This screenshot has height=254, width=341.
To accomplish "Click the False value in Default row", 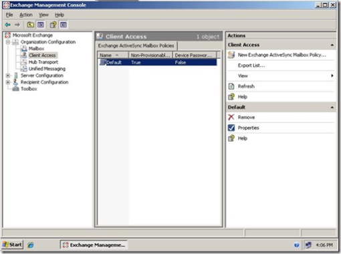I will pyautogui.click(x=181, y=62).
